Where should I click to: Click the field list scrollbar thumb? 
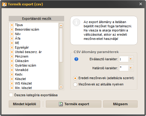point(61,45)
